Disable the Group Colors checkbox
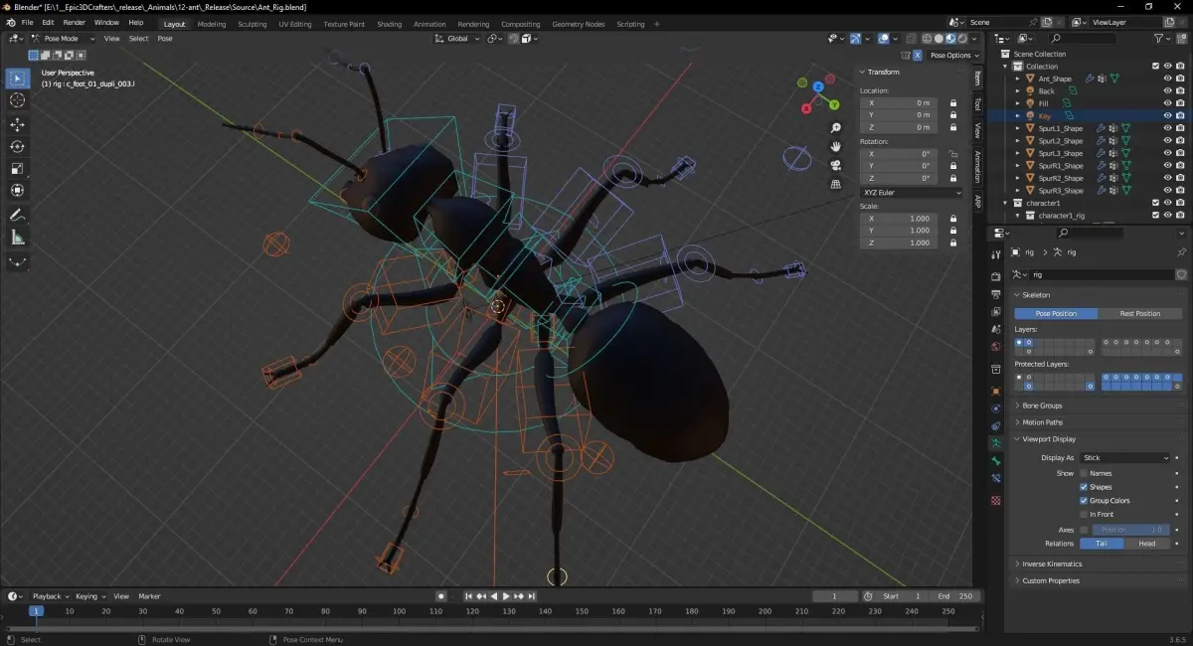This screenshot has height=646, width=1193. coord(1084,501)
